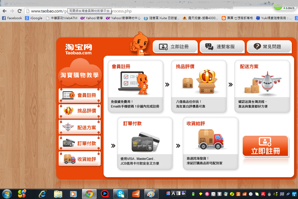
Task: Click the address bar URL field
Action: [148, 11]
